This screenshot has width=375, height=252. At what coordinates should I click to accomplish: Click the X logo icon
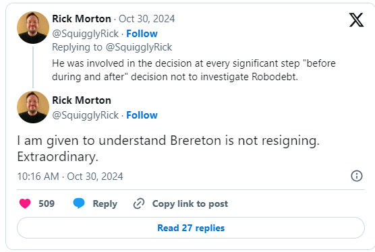[x=356, y=20]
